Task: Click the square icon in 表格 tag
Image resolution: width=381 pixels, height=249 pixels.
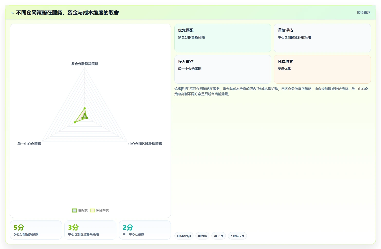Action: click(199, 236)
